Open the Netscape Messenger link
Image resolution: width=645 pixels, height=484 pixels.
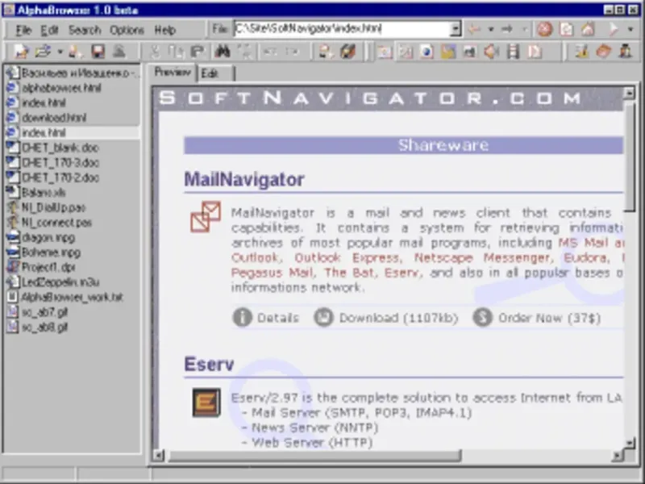tap(481, 258)
